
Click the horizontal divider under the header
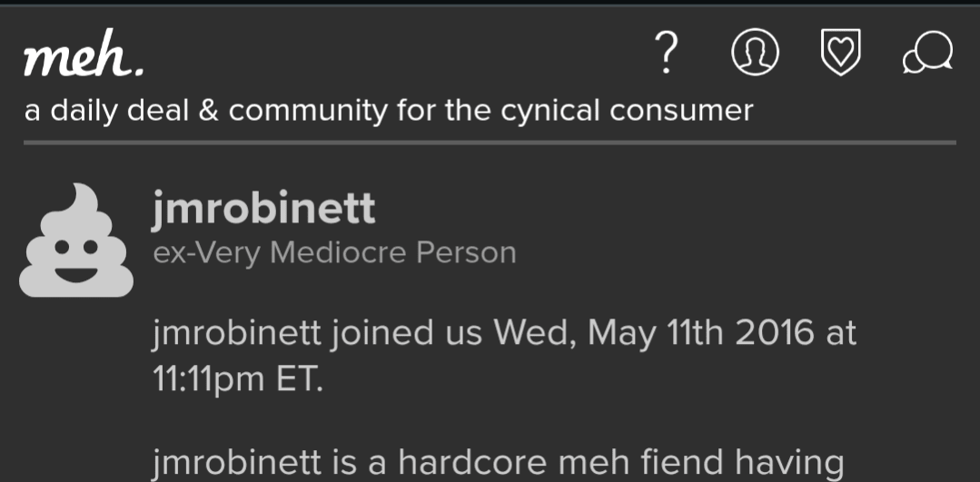(x=490, y=143)
